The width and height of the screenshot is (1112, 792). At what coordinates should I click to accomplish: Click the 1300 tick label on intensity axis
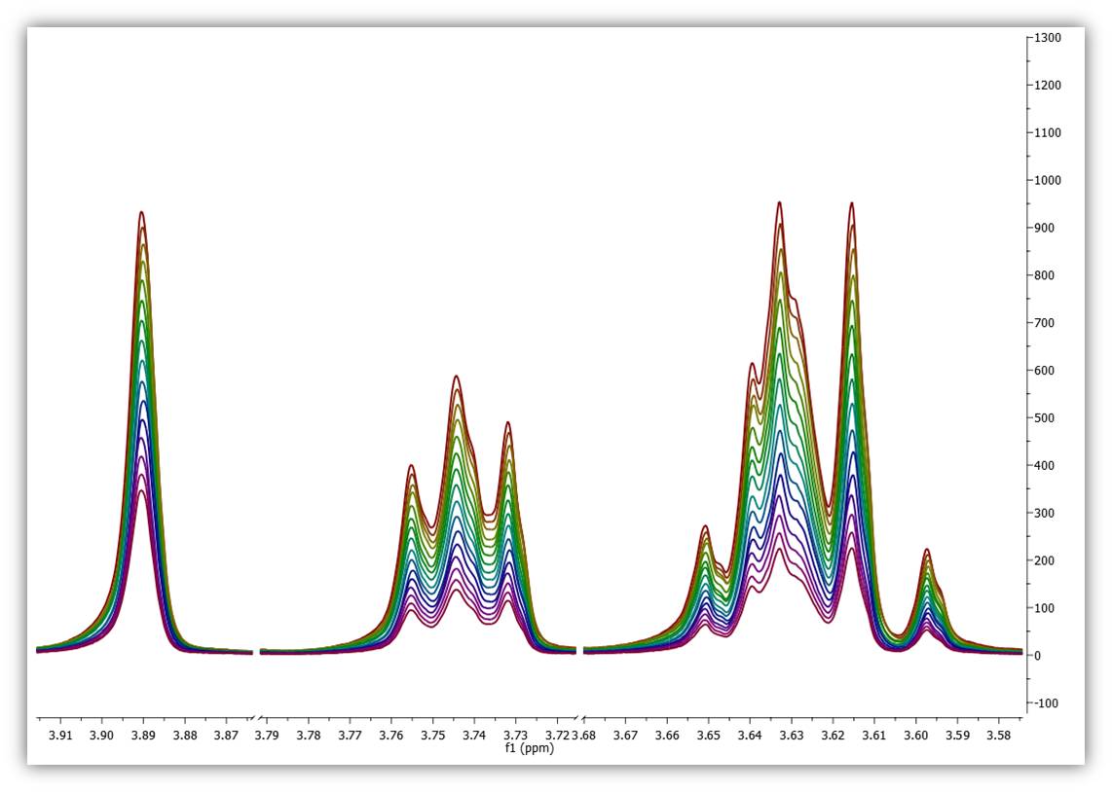[1048, 38]
